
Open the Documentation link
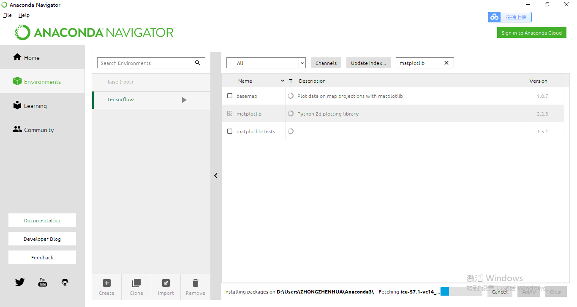[42, 220]
